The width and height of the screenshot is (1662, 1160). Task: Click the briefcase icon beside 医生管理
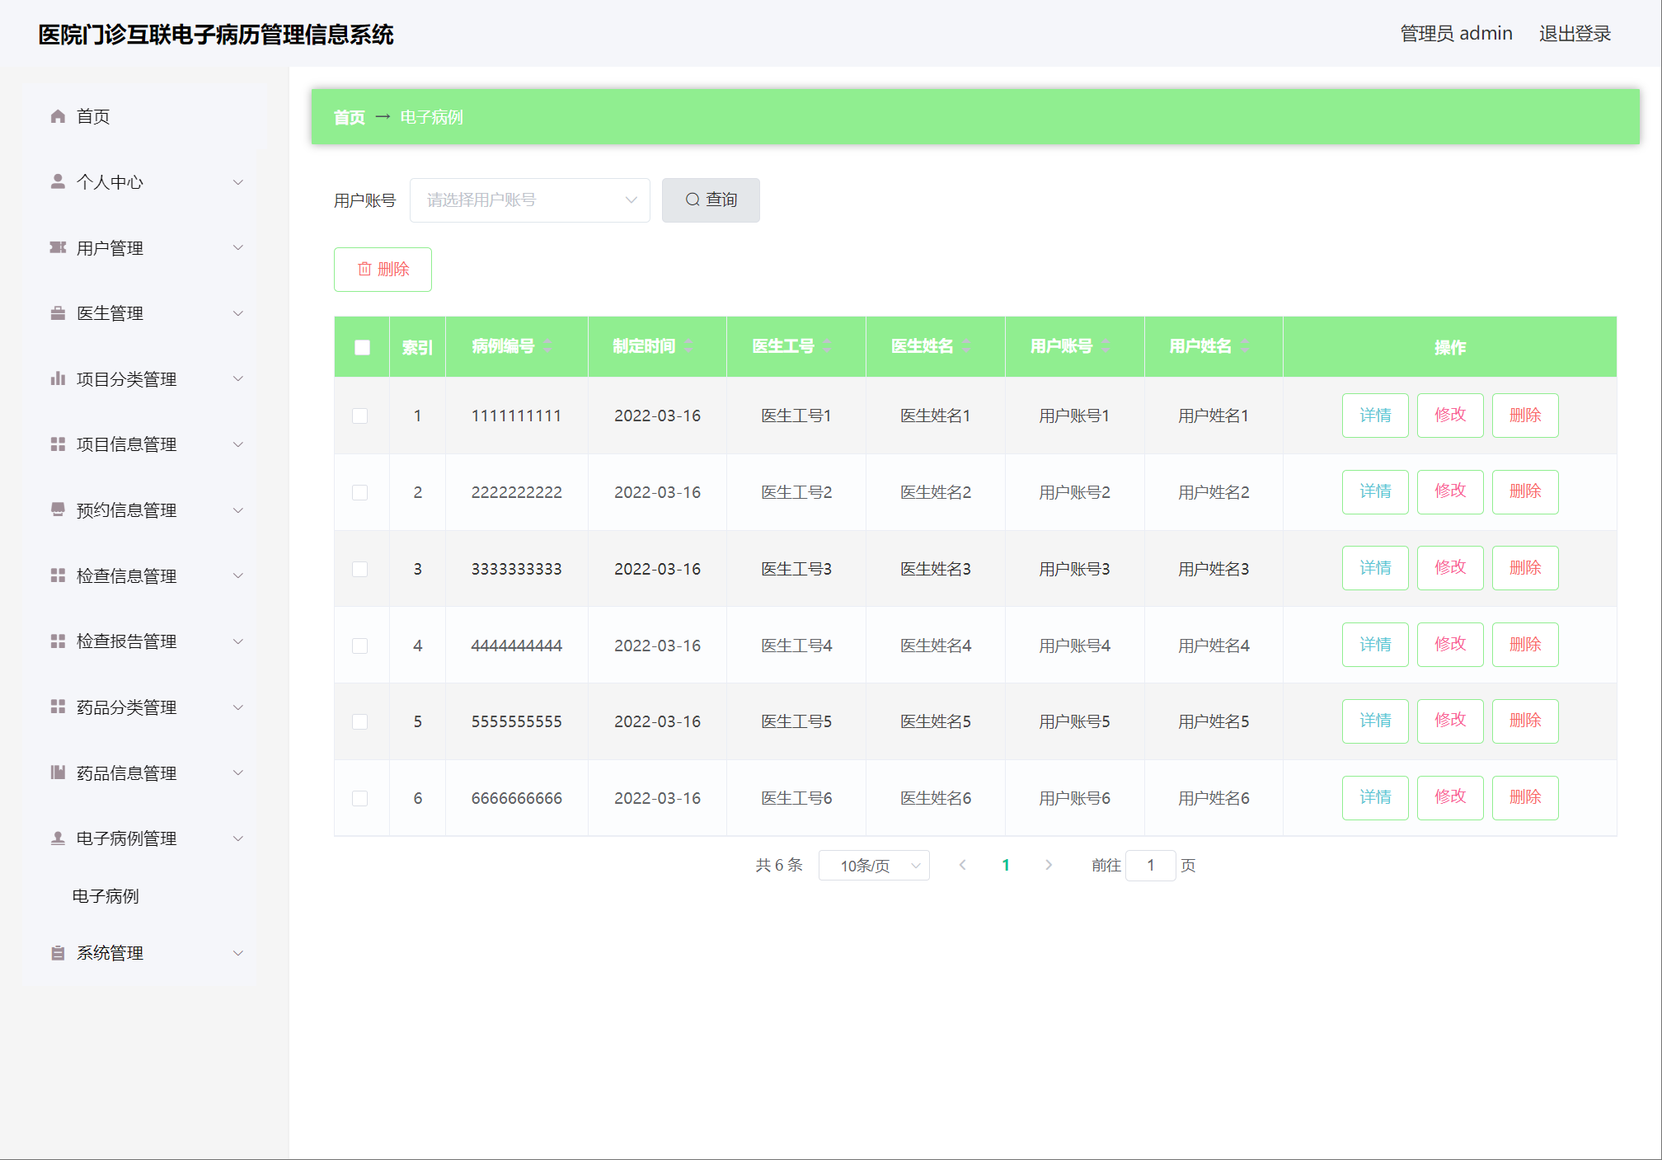[58, 313]
